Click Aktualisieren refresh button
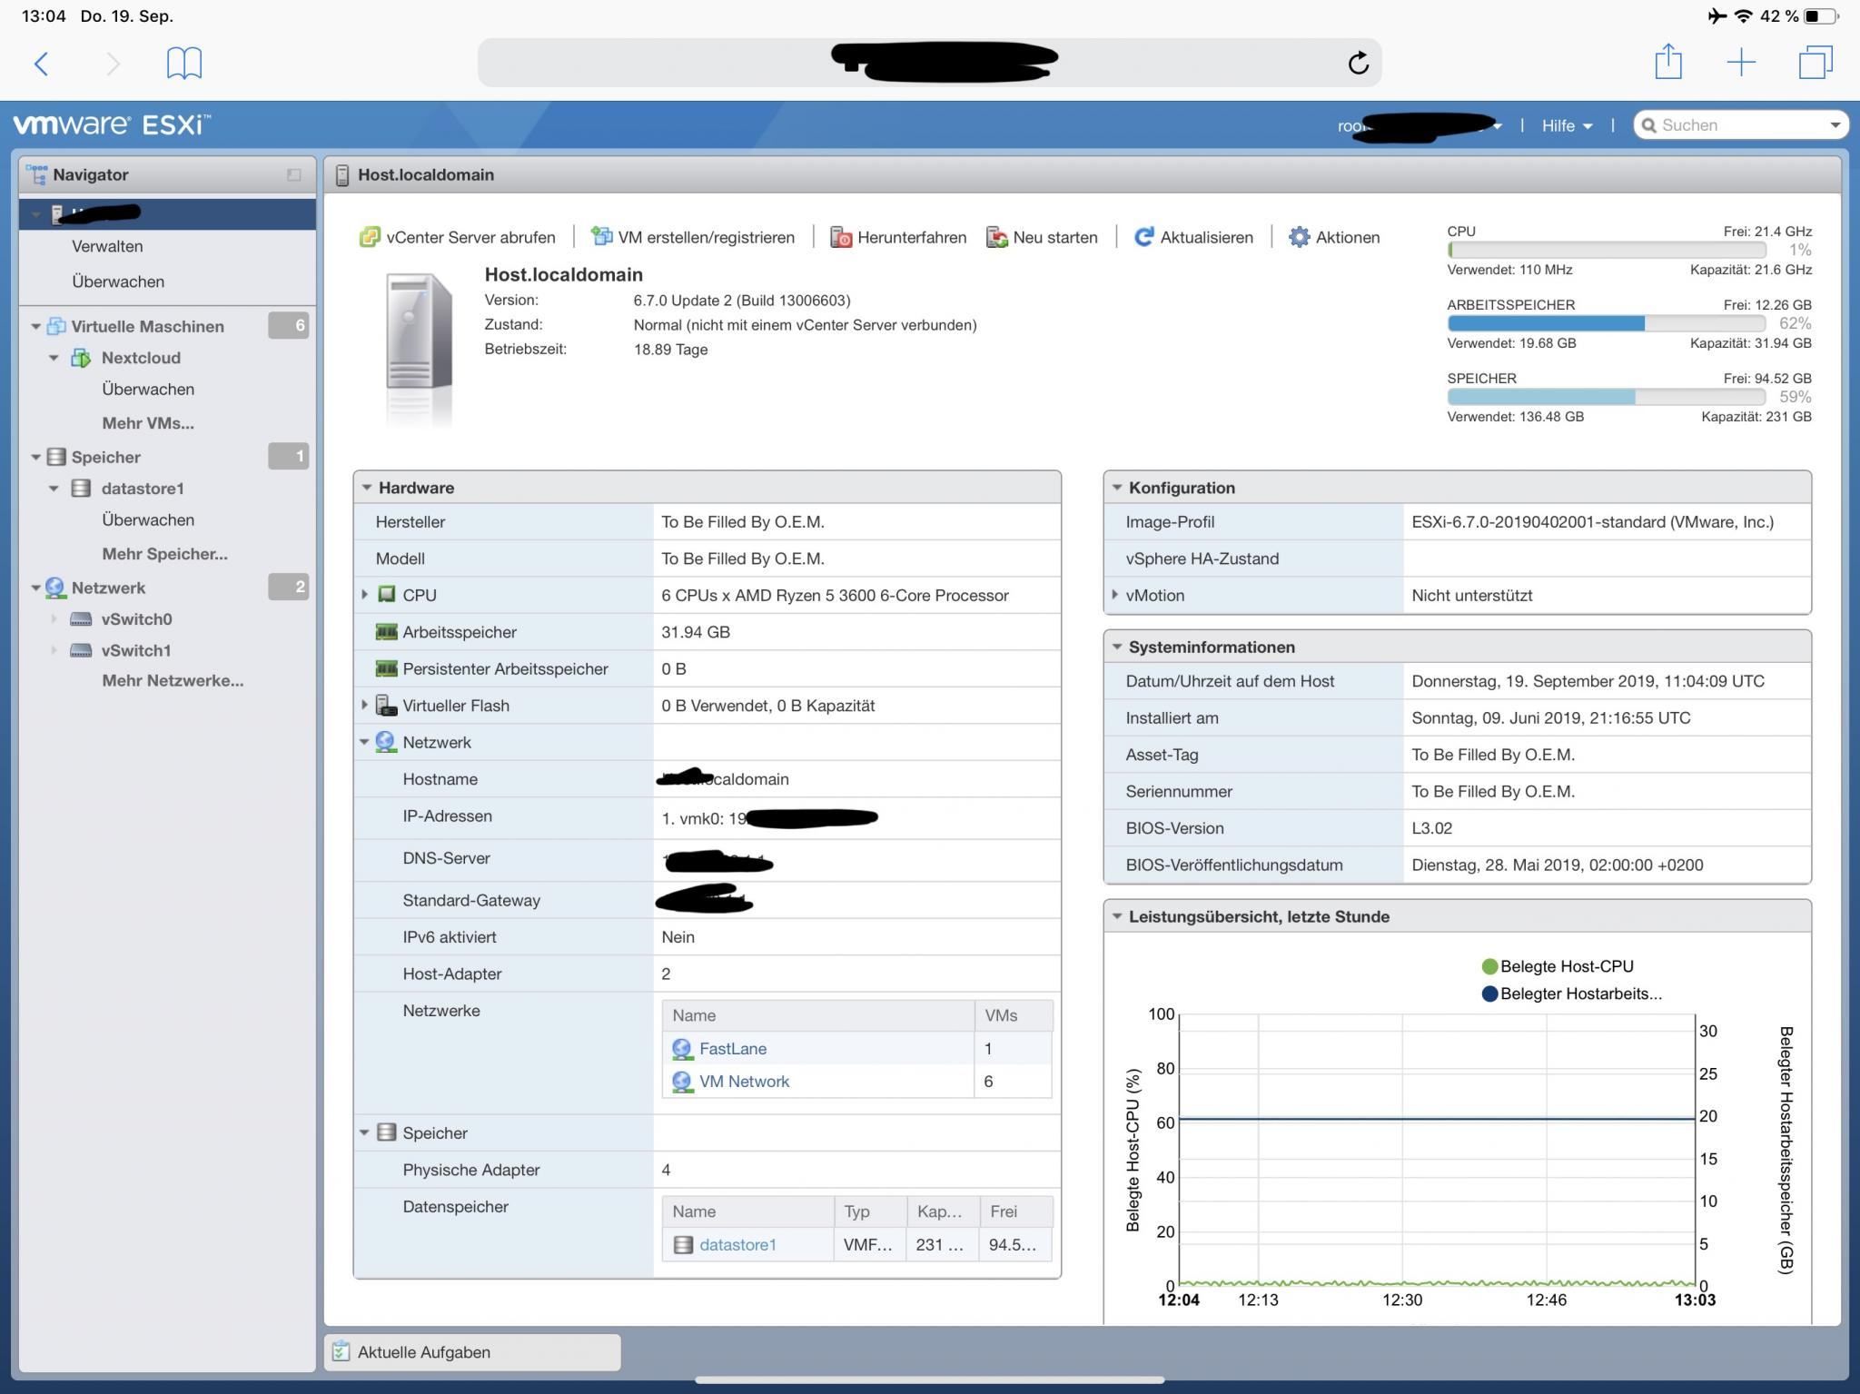 [1193, 237]
